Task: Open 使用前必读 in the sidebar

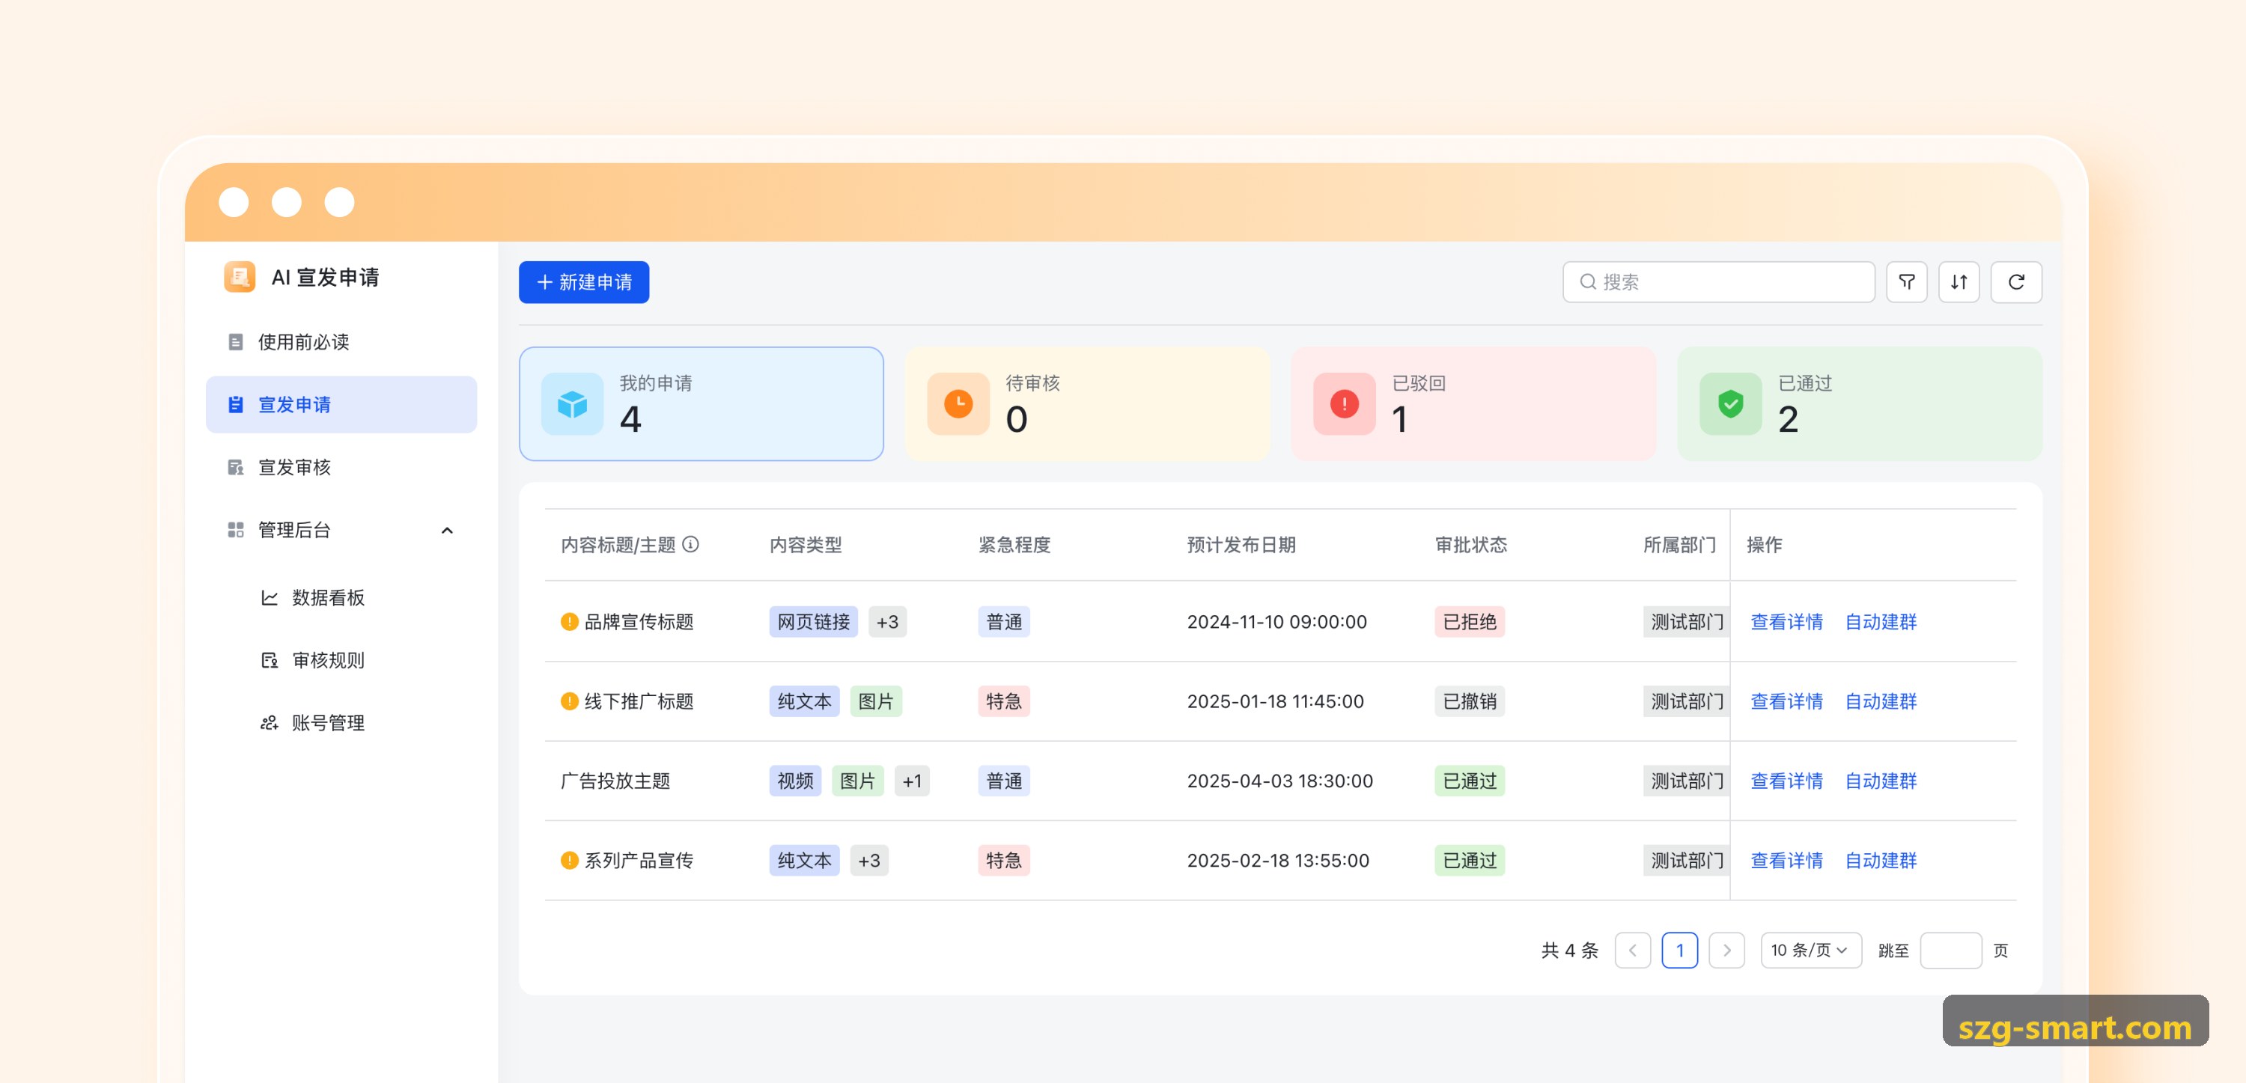Action: pyautogui.click(x=341, y=342)
